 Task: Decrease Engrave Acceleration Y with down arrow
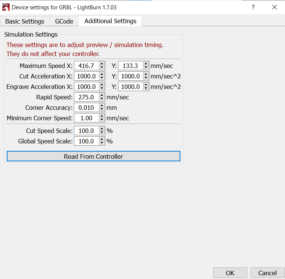point(146,89)
